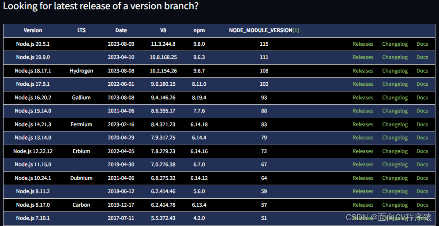Open Docs for Node.js 10.24.1
The width and height of the screenshot is (439, 226).
point(422,178)
